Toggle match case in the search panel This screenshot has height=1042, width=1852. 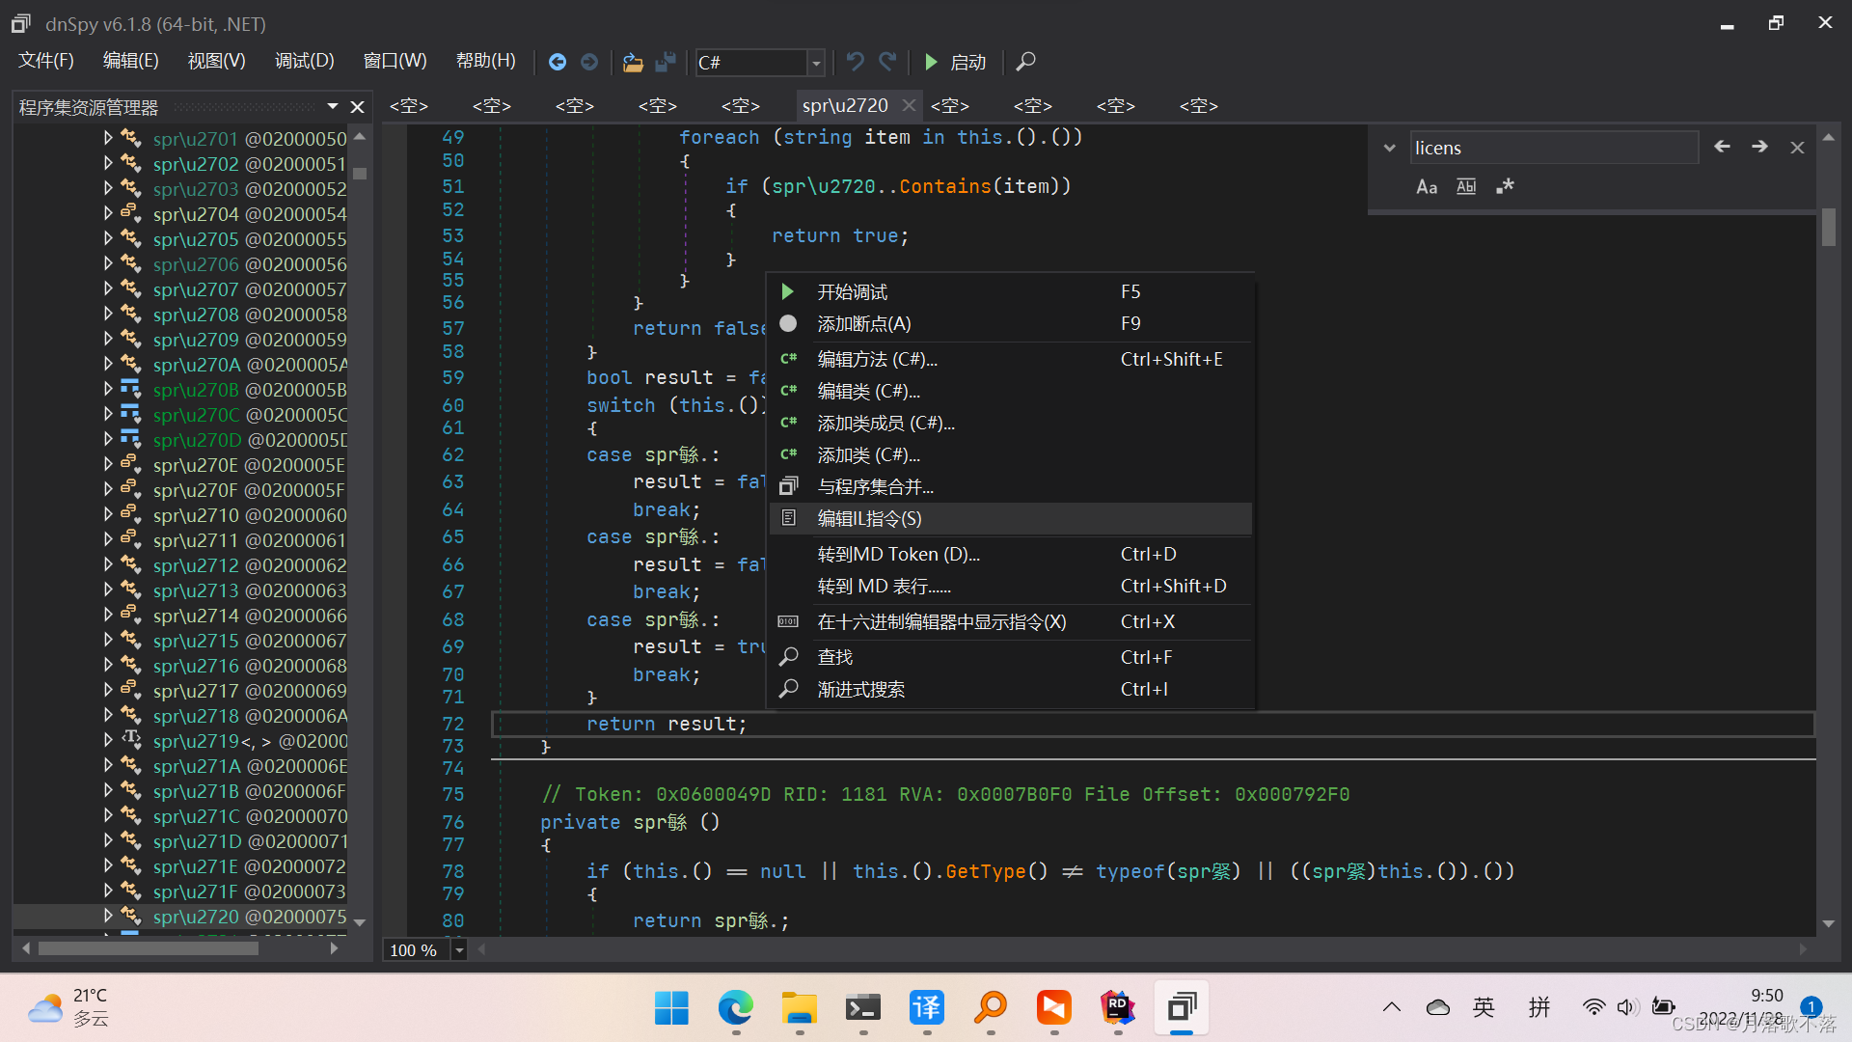tap(1427, 186)
